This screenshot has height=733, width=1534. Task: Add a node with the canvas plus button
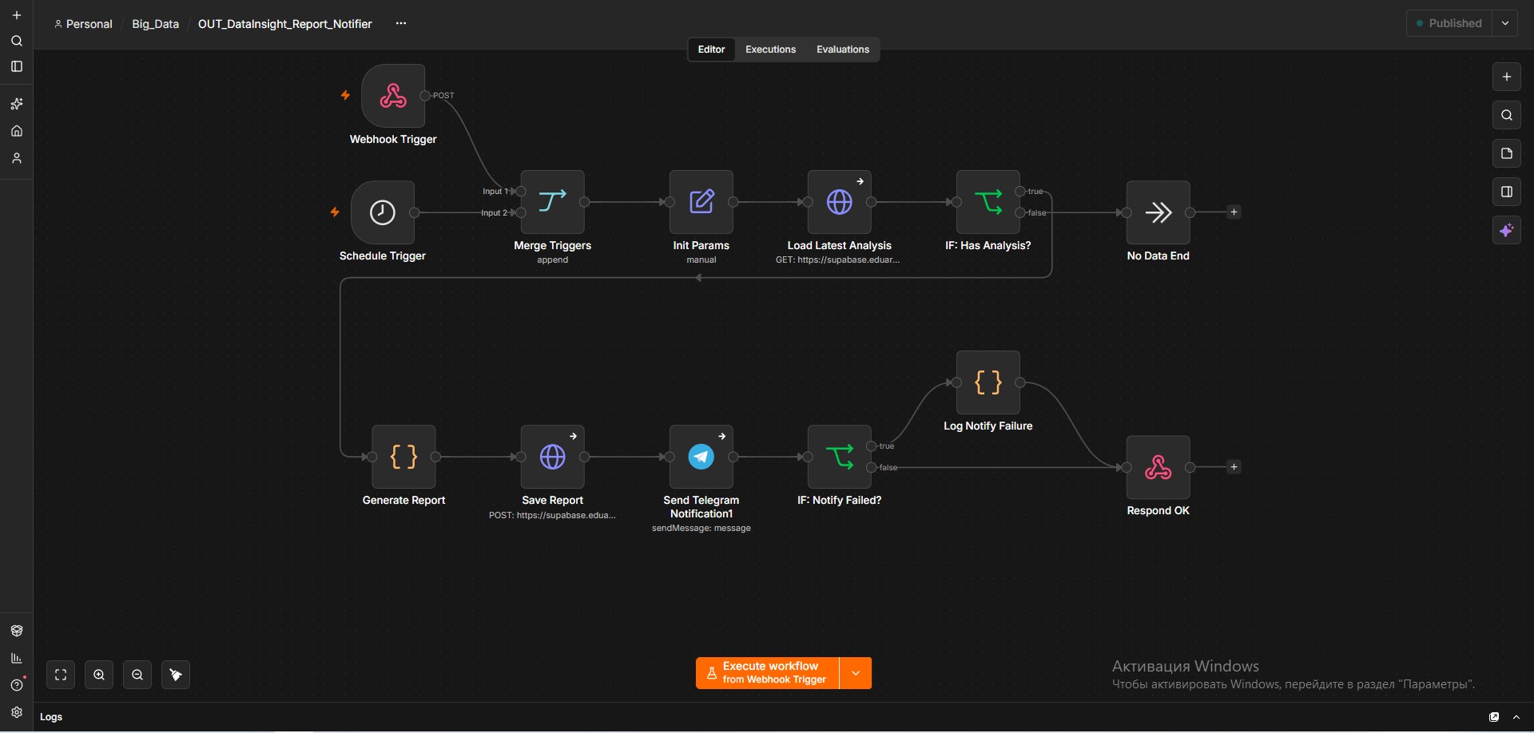pyautogui.click(x=1507, y=77)
